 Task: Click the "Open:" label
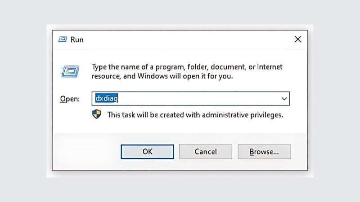[69, 99]
